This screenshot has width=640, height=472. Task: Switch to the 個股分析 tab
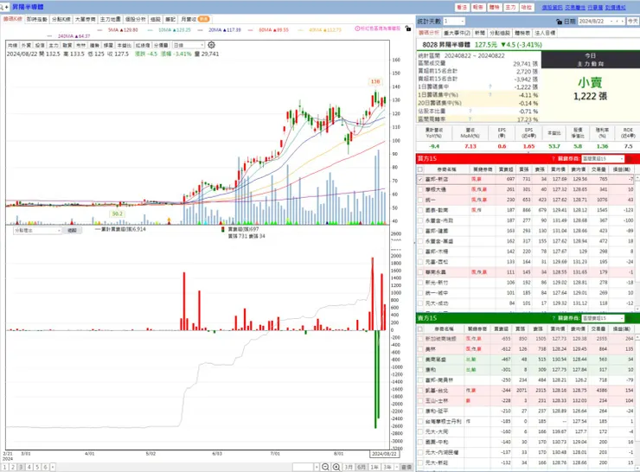pyautogui.click(x=135, y=19)
